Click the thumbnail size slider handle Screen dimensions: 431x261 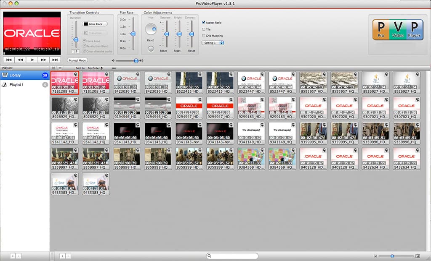point(392,256)
